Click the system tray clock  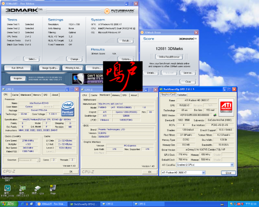(251, 204)
